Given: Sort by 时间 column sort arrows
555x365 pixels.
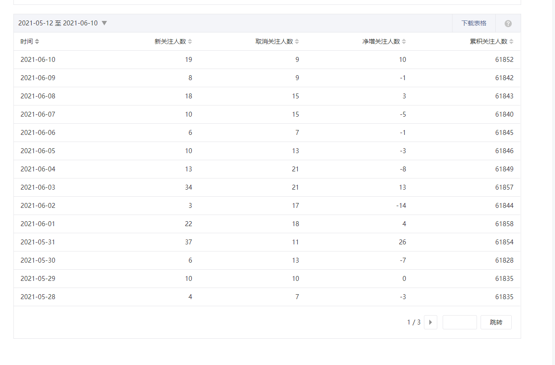Looking at the screenshot, I should click(37, 41).
